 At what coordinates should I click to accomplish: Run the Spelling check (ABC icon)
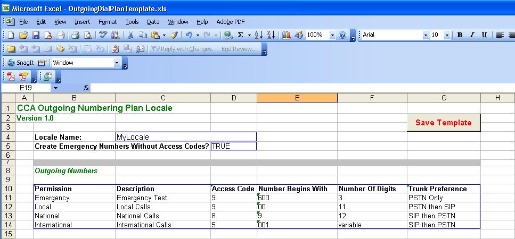[x=103, y=35]
